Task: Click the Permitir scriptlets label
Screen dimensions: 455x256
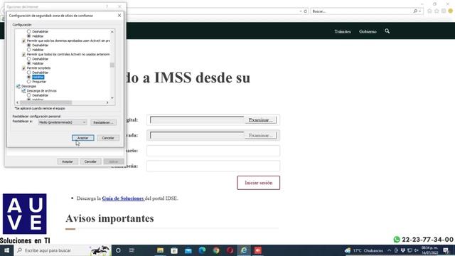Action: point(38,68)
